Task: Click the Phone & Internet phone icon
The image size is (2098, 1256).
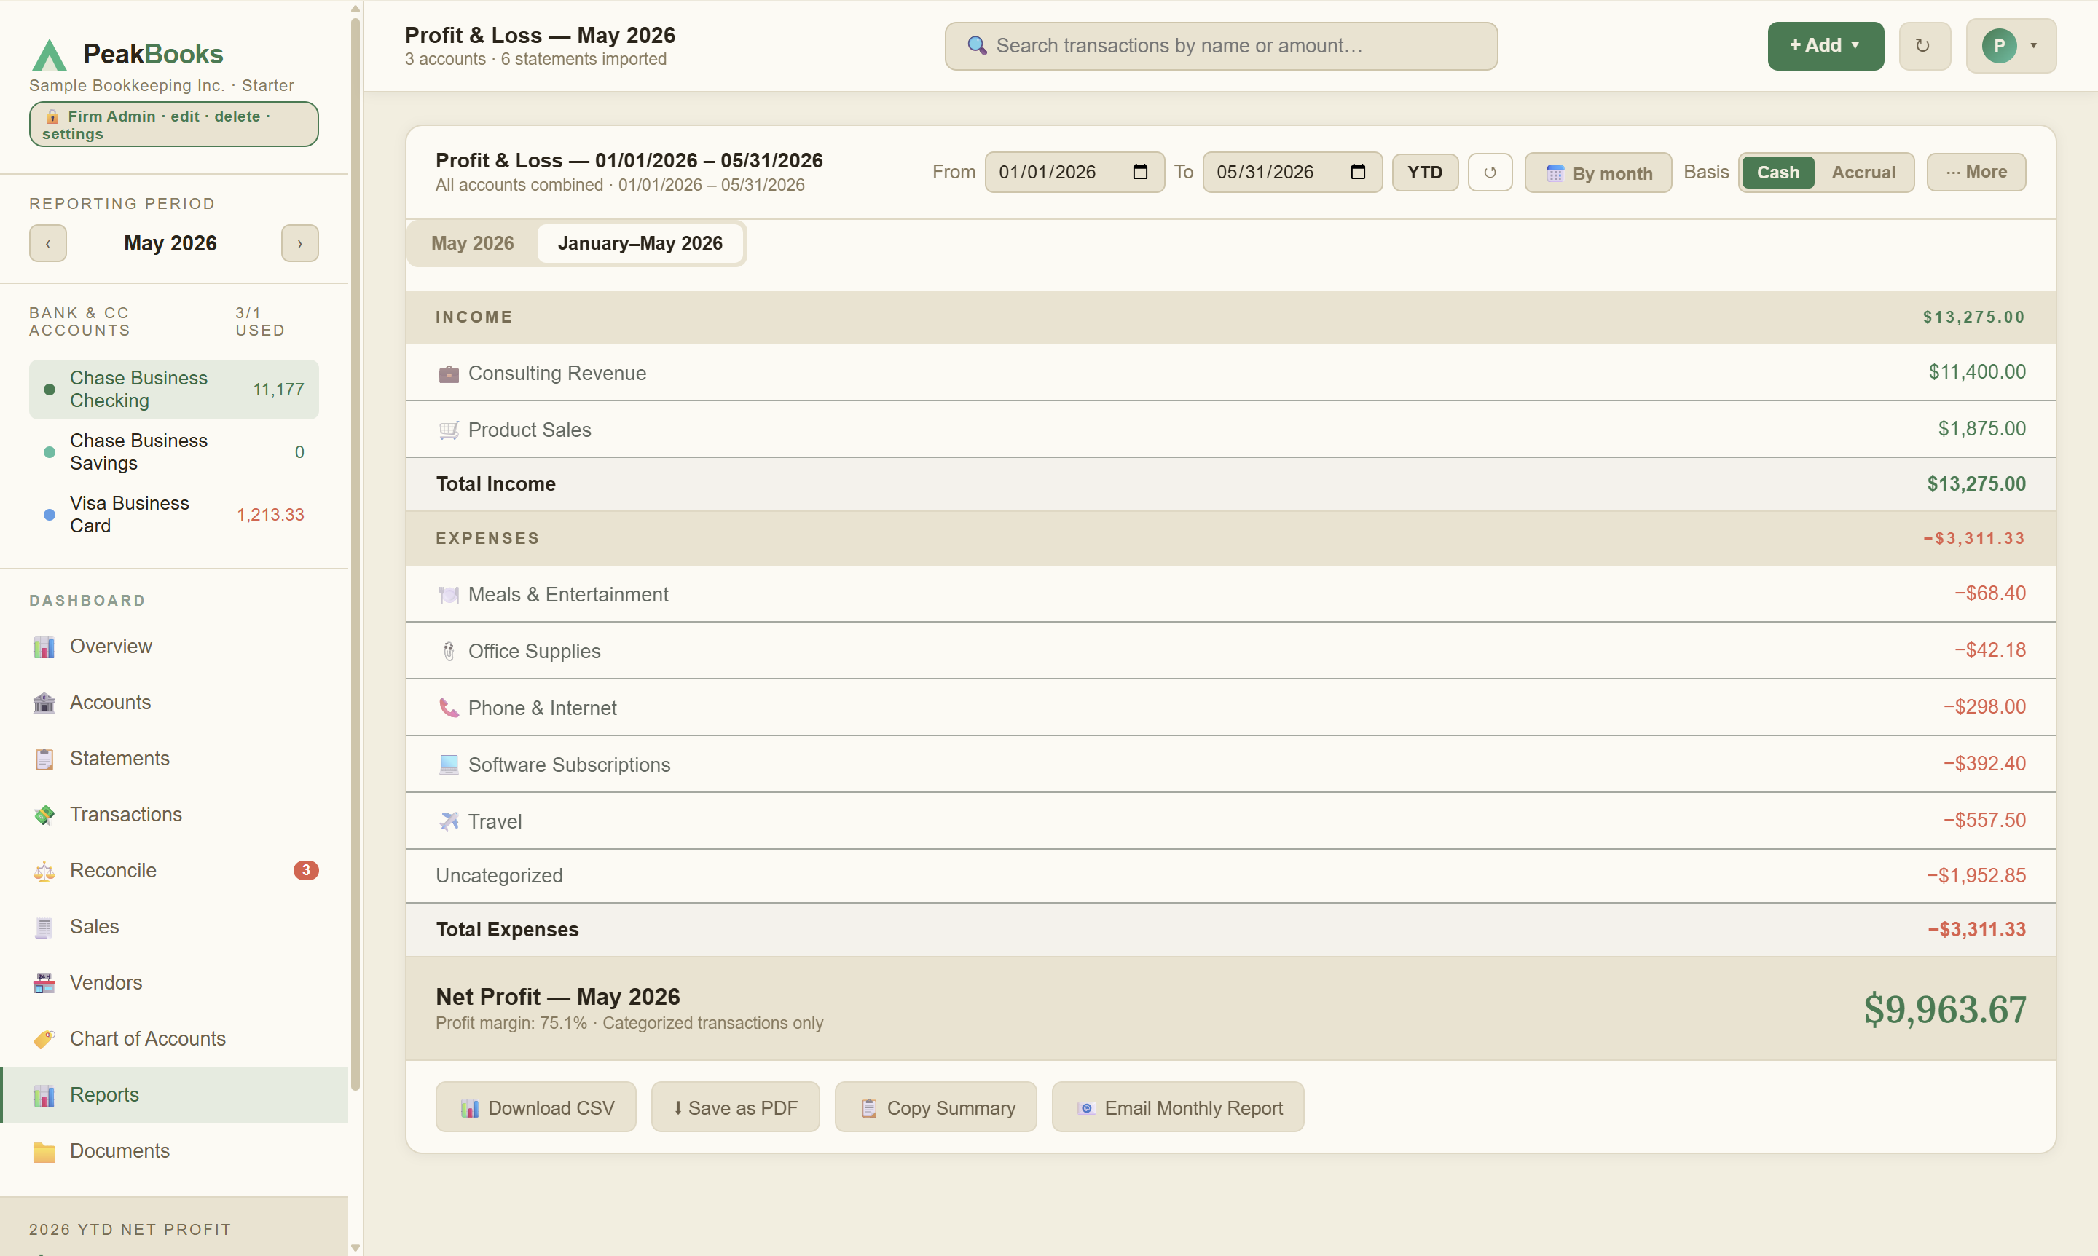Action: coord(449,708)
